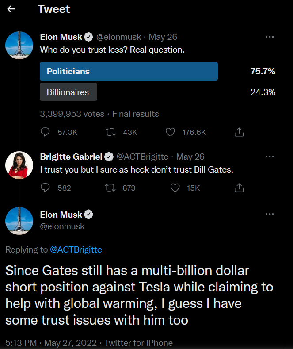Select the Politicians poll result bar
This screenshot has height=349, width=293.
(x=129, y=71)
